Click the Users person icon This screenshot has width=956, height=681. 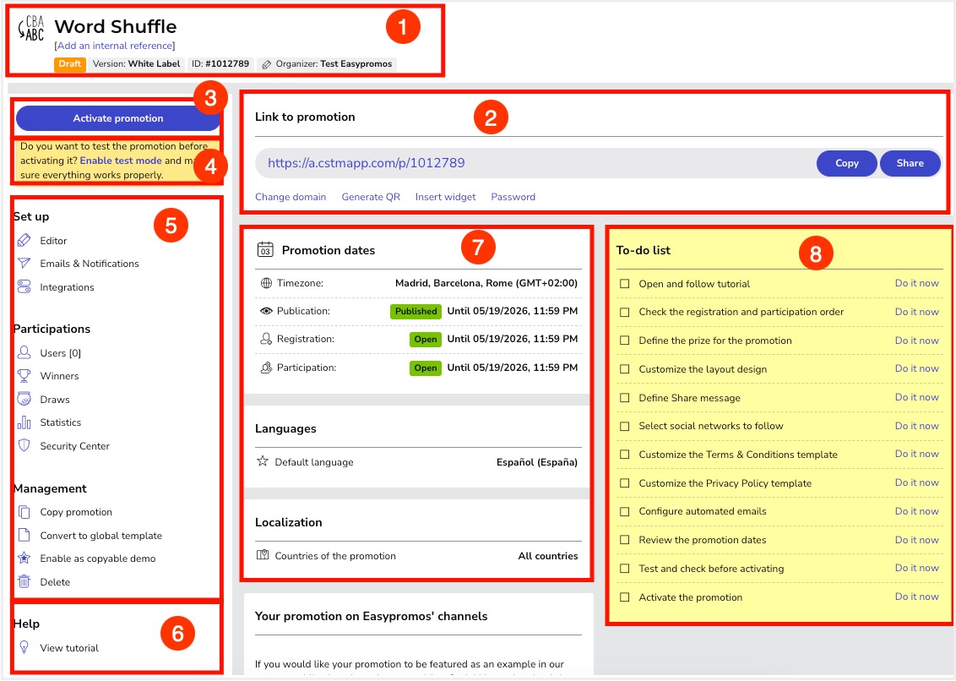tap(24, 352)
